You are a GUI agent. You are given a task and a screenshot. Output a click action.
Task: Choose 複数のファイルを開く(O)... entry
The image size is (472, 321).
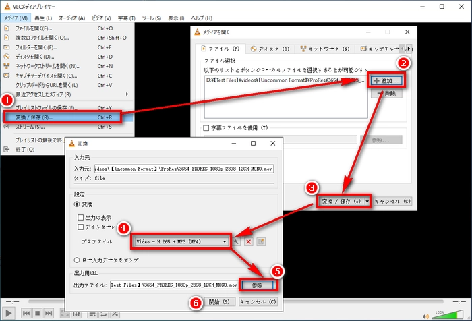tap(67, 38)
